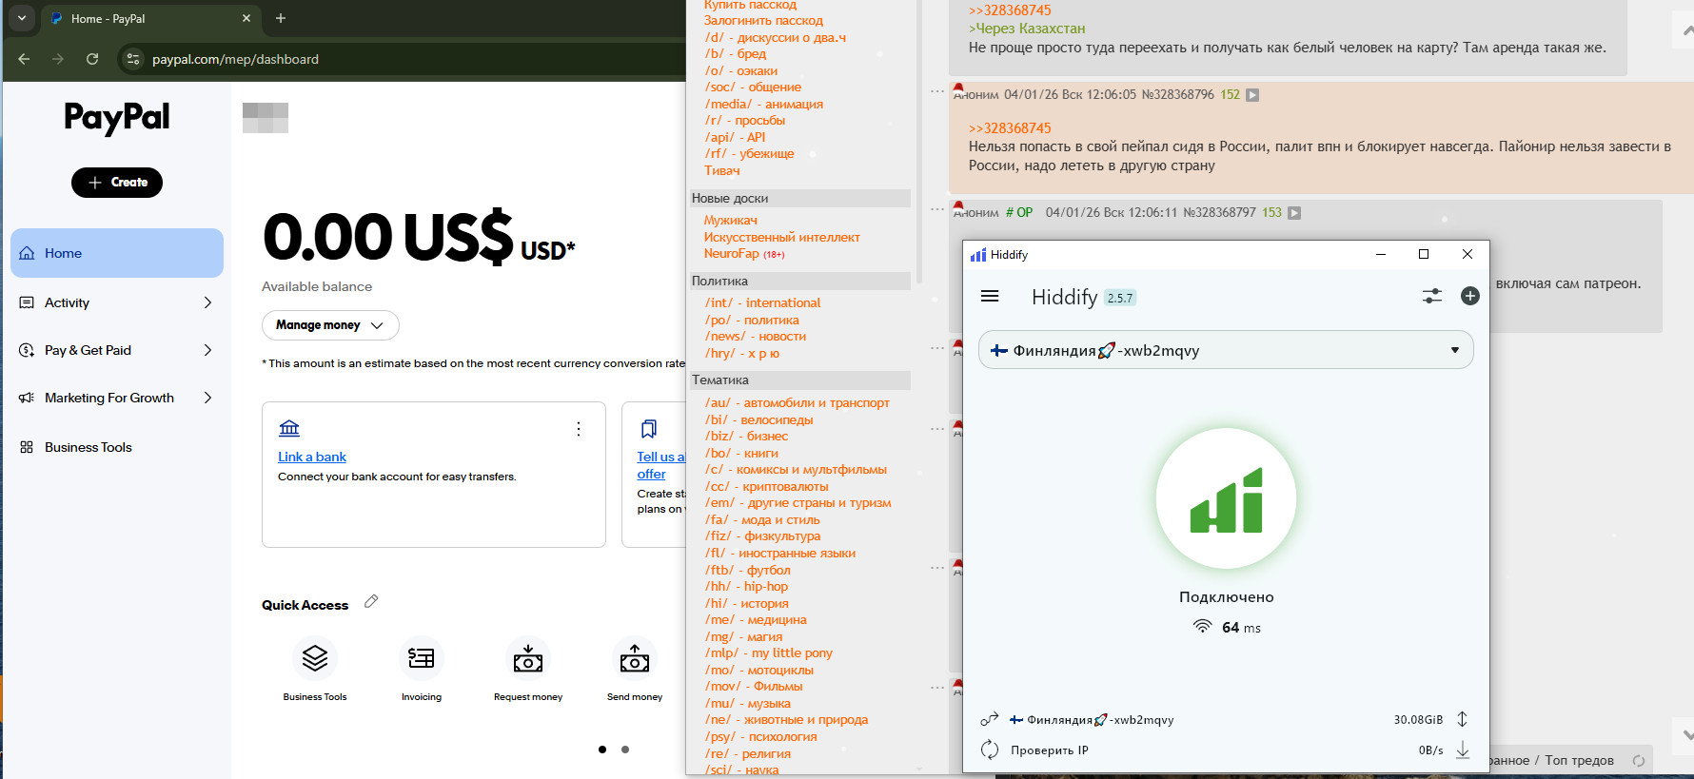Open the /cc/ - криптовалюты board
1694x779 pixels.
(x=766, y=487)
